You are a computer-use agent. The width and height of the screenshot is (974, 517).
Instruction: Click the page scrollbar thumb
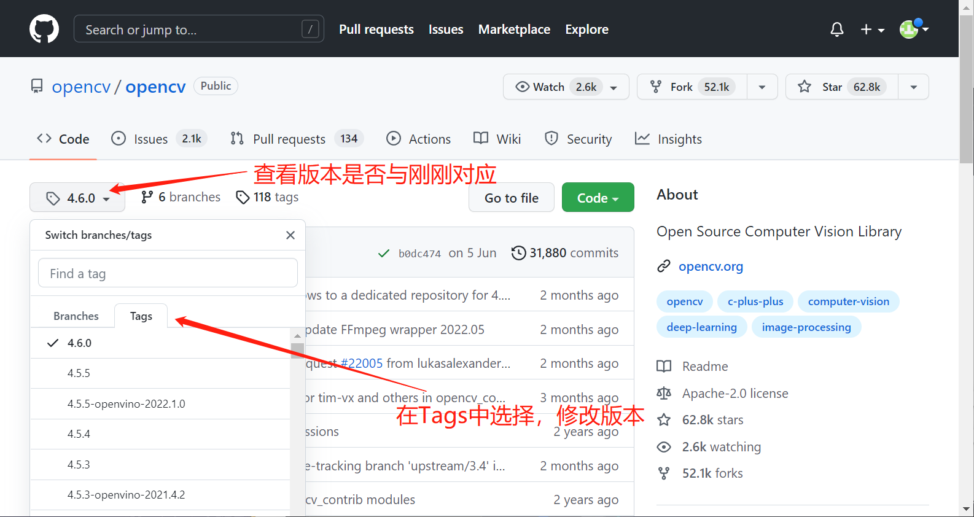pos(967,88)
